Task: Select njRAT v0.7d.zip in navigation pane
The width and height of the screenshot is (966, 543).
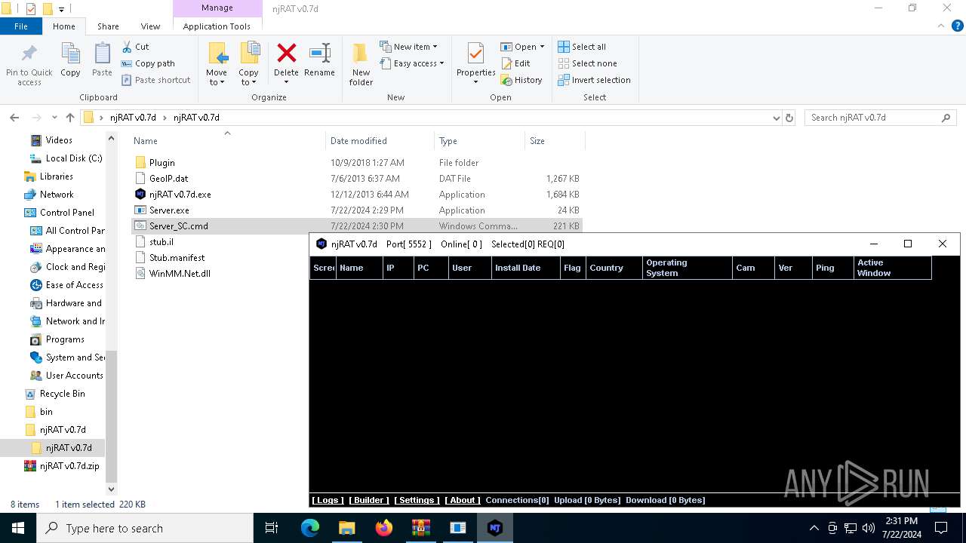Action: (x=69, y=466)
